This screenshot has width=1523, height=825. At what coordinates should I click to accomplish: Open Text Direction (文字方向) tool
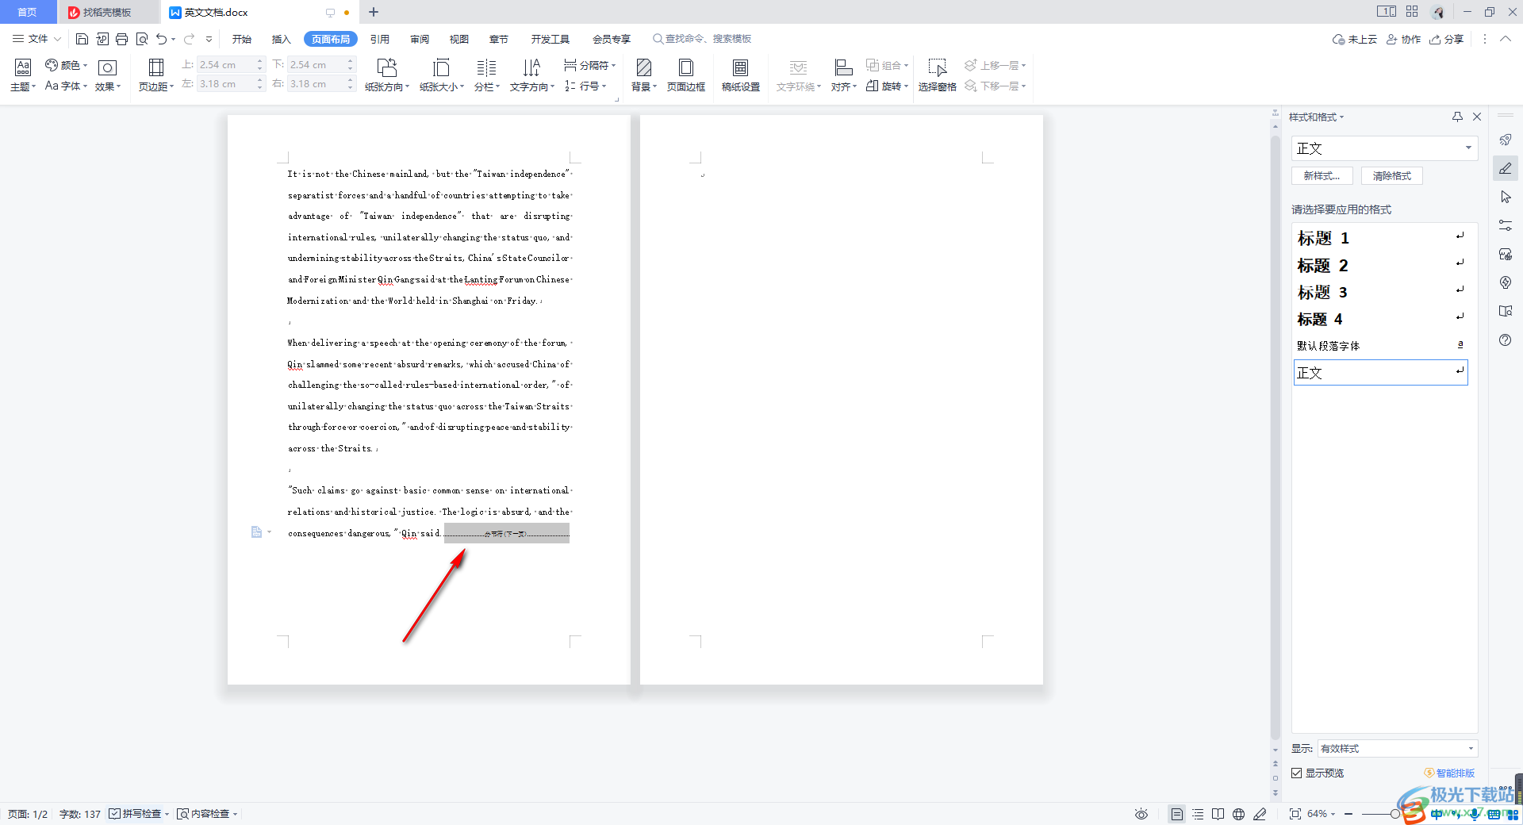click(532, 75)
